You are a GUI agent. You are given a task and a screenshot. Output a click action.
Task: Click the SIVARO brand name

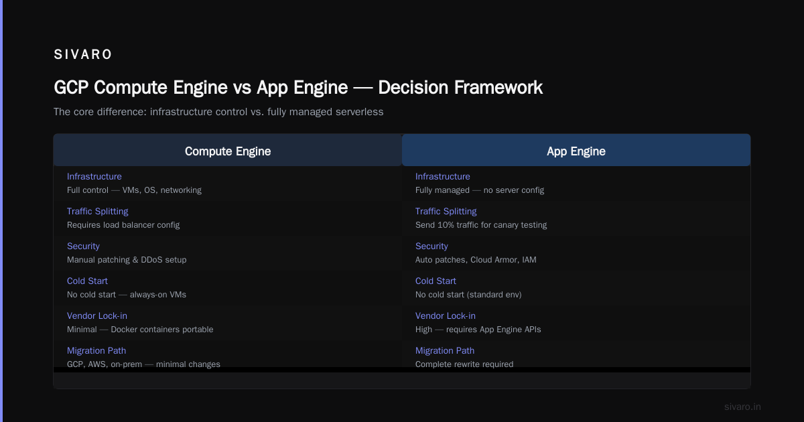[x=83, y=55]
